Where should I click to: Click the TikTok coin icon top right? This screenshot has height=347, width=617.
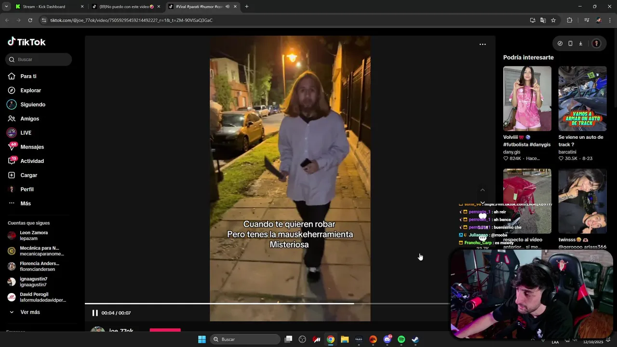click(x=560, y=43)
